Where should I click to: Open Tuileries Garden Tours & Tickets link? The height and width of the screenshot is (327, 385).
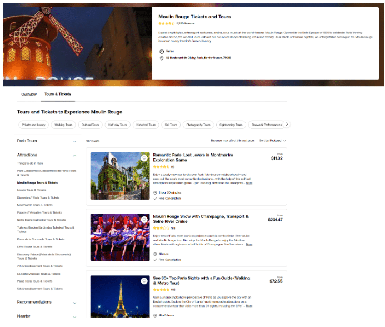click(x=46, y=230)
